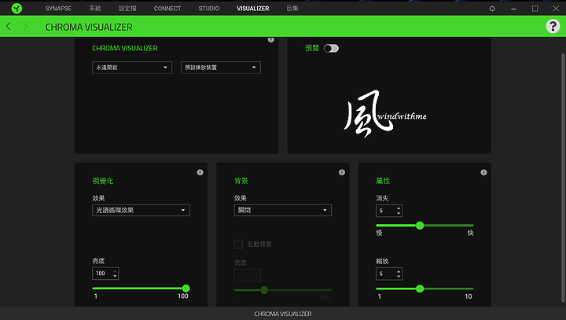The width and height of the screenshot is (566, 320).
Task: Click the 快 label on 消失 slider
Action: (470, 233)
